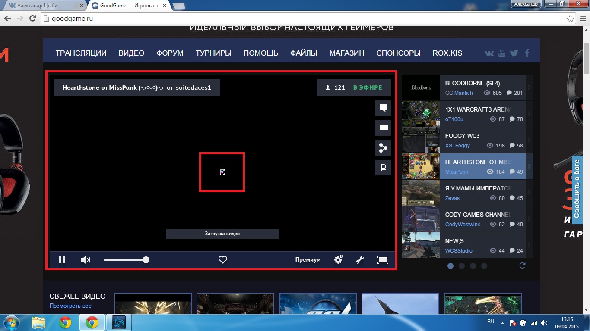Select the NEW,S stream title
Viewport: 590px width, 331px height.
[x=454, y=241]
